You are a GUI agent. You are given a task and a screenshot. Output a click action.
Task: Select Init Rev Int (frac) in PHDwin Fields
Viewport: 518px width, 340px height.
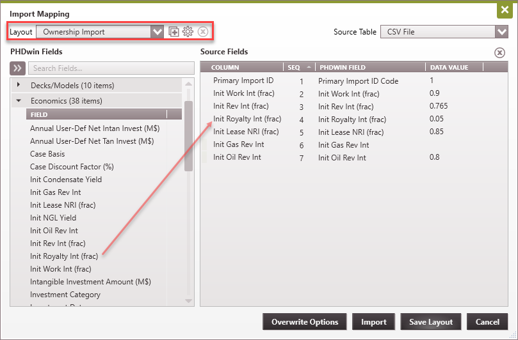pos(58,243)
